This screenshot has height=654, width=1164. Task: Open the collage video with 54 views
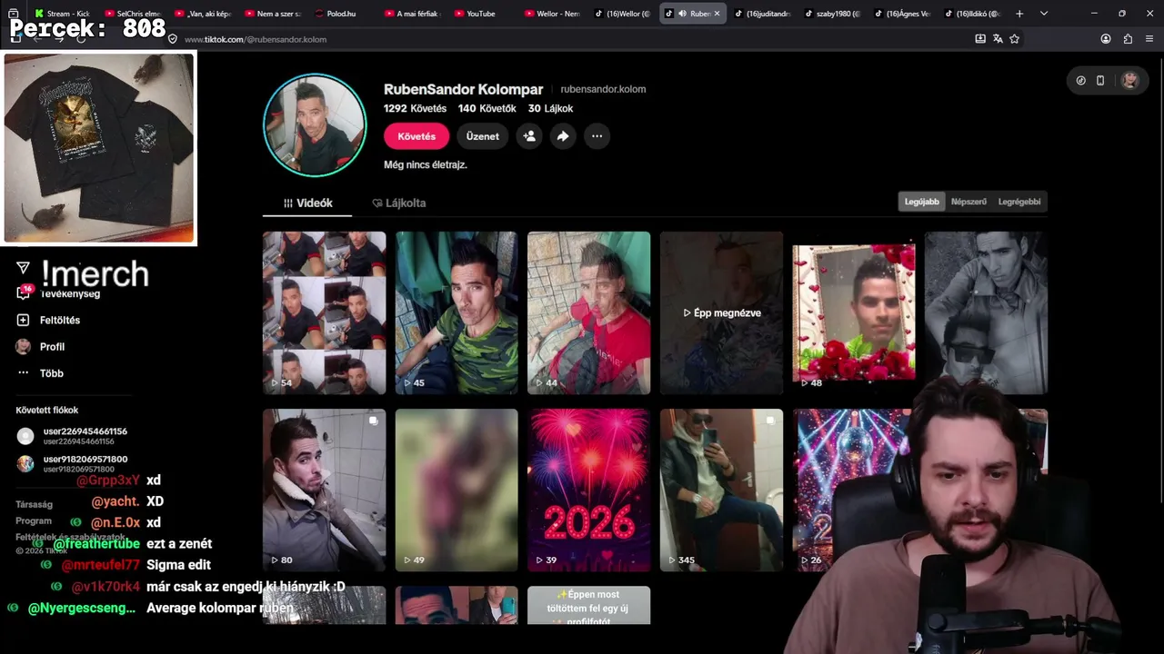click(325, 312)
